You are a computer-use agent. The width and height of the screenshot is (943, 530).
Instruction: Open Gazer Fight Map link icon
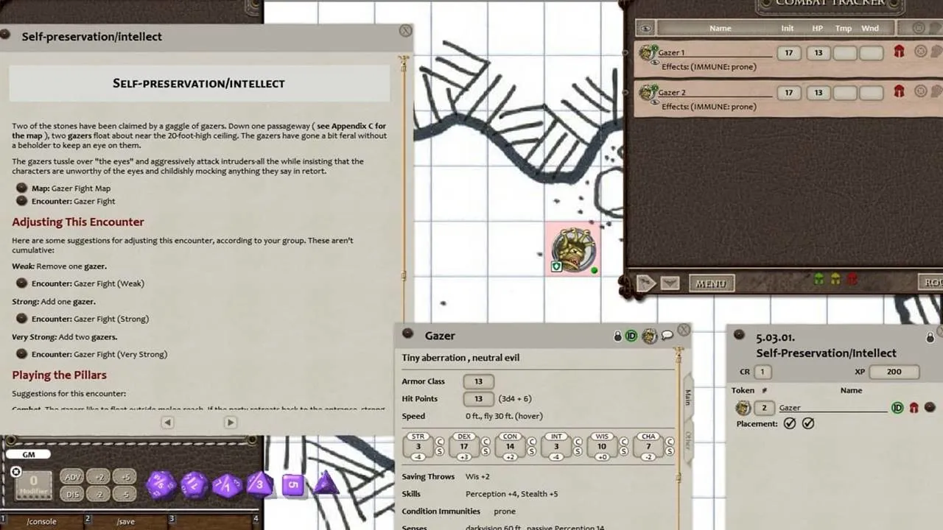click(21, 188)
